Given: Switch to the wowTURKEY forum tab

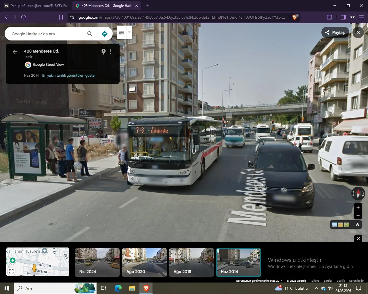Looking at the screenshot, I should click(36, 6).
